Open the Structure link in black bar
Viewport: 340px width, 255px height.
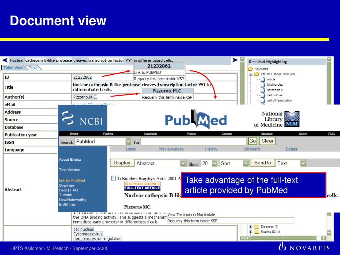tap(267, 134)
